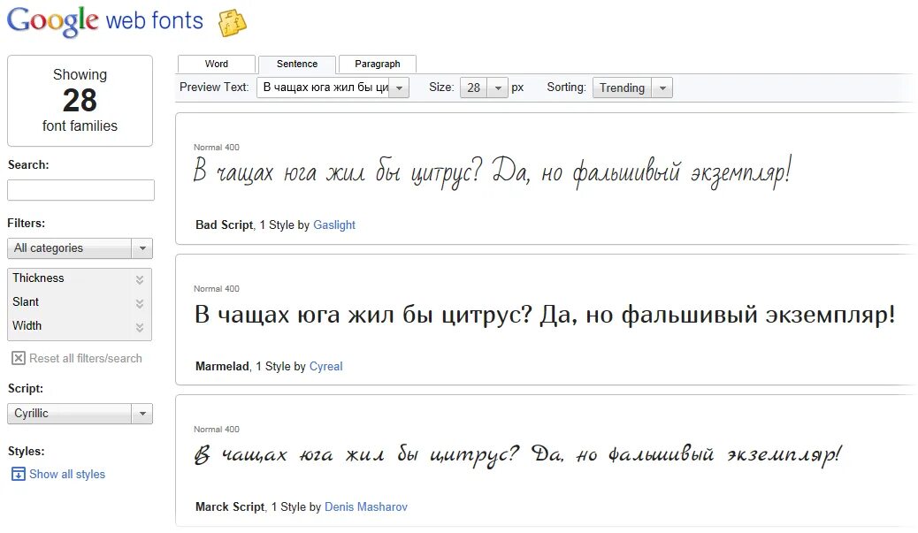Viewport: 918px width, 533px height.
Task: Switch to the Sentence tab
Action: (x=297, y=64)
